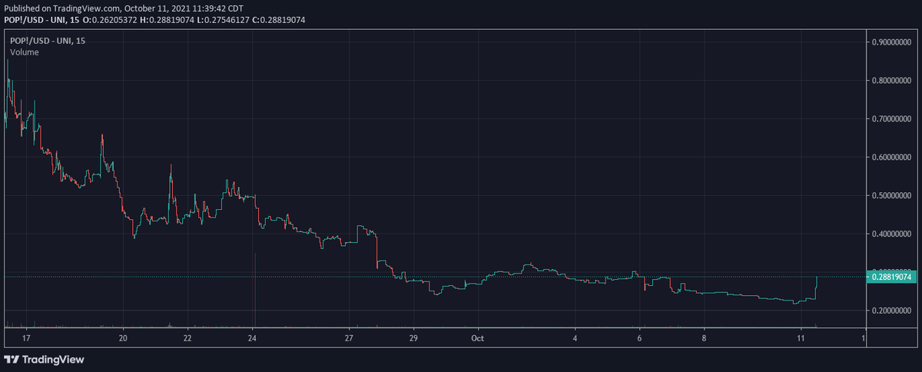
Task: Click the date label 11 on time axis
Action: [801, 337]
